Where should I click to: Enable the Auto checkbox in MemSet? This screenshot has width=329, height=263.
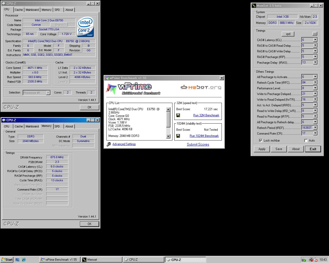point(306,140)
